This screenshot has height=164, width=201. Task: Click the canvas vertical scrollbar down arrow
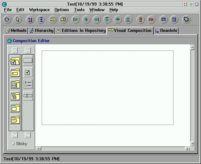point(192,144)
